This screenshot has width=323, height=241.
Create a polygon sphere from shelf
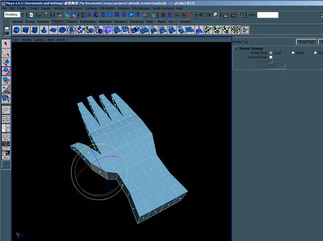tap(16, 30)
